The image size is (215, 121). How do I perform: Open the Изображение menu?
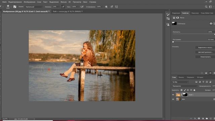(30, 2)
